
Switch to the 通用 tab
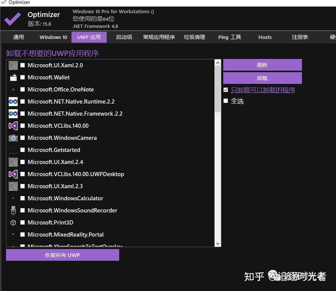[19, 37]
